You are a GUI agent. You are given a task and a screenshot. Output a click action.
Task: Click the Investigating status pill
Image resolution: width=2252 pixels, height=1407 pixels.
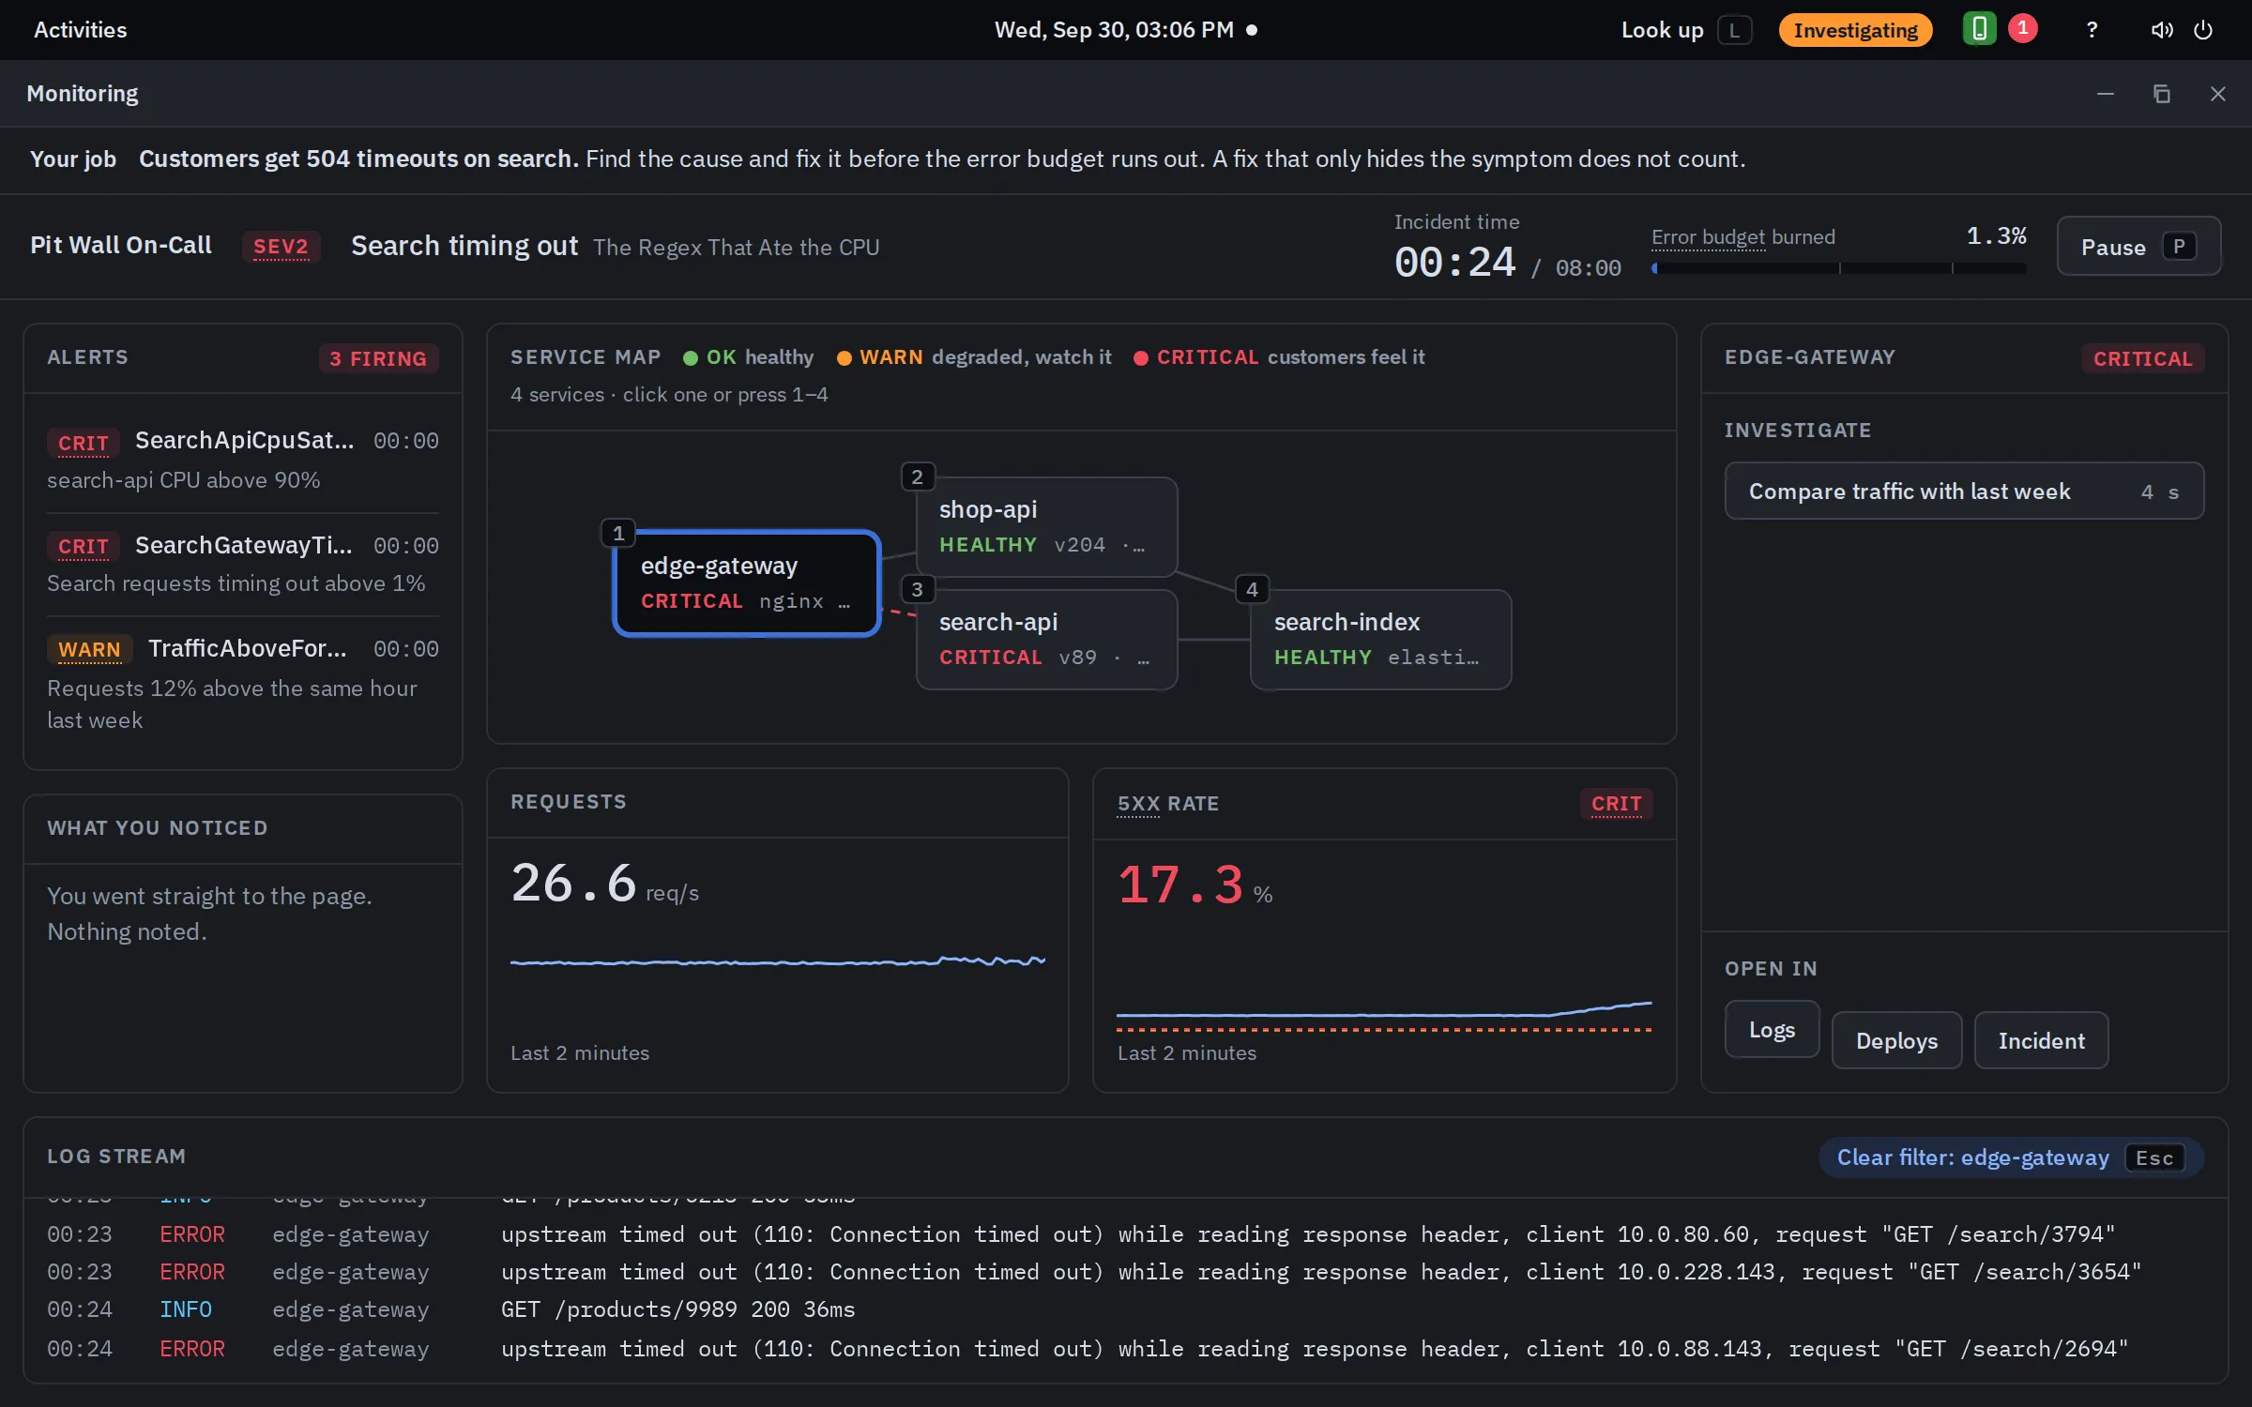tap(1855, 30)
